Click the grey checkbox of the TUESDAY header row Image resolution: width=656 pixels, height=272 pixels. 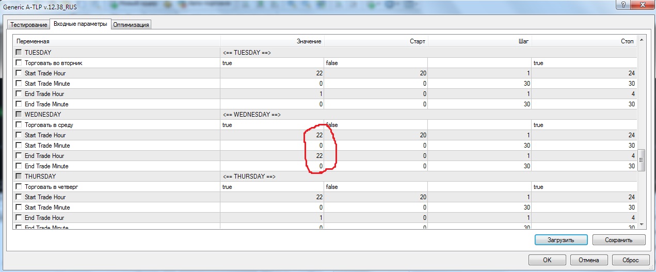[x=19, y=53]
